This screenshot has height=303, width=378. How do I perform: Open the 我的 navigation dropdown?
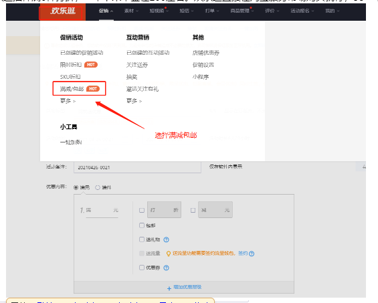tap(333, 11)
